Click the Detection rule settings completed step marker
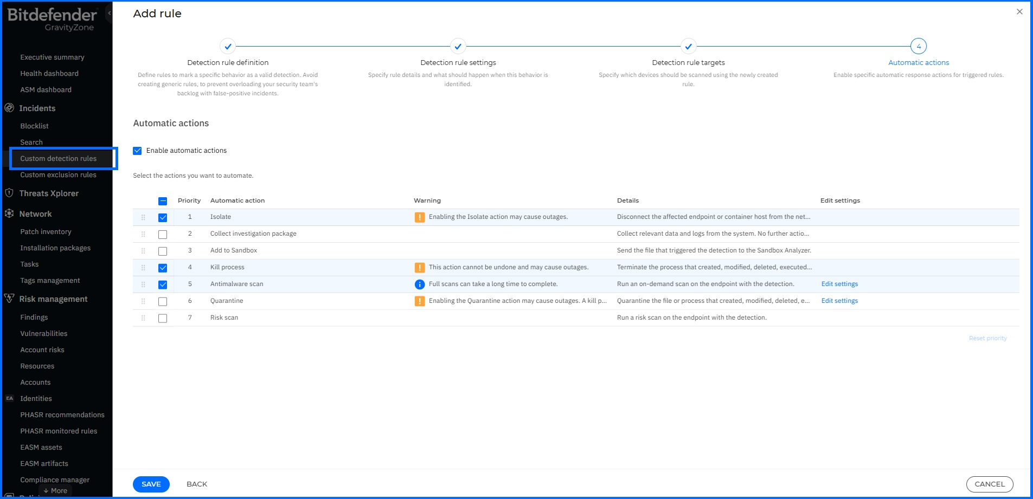This screenshot has width=1033, height=499. coord(458,47)
